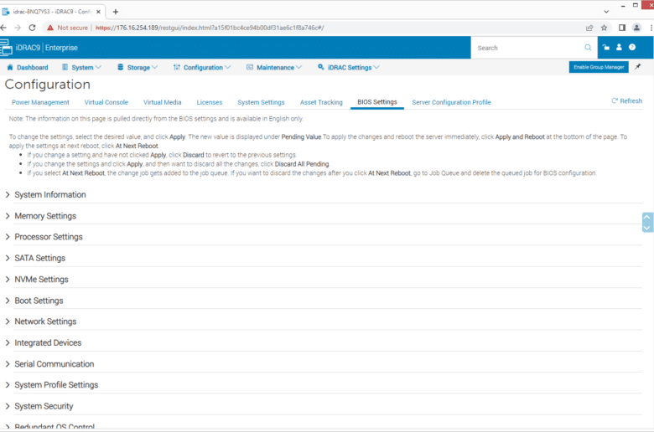654x432 pixels.
Task: Click inside the Search input field
Action: point(527,48)
